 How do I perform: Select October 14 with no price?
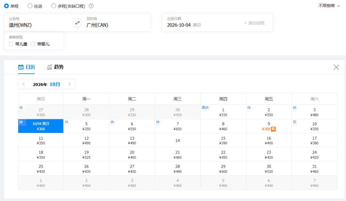tap(177, 140)
